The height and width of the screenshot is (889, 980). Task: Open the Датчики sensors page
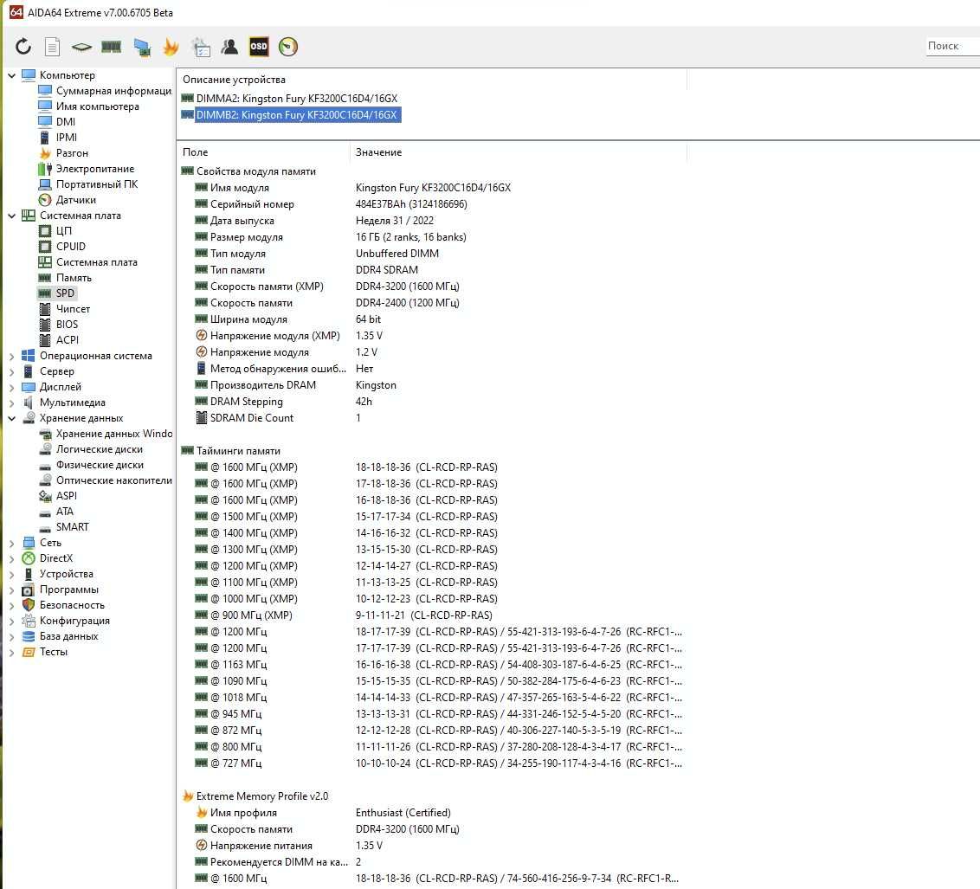75,200
